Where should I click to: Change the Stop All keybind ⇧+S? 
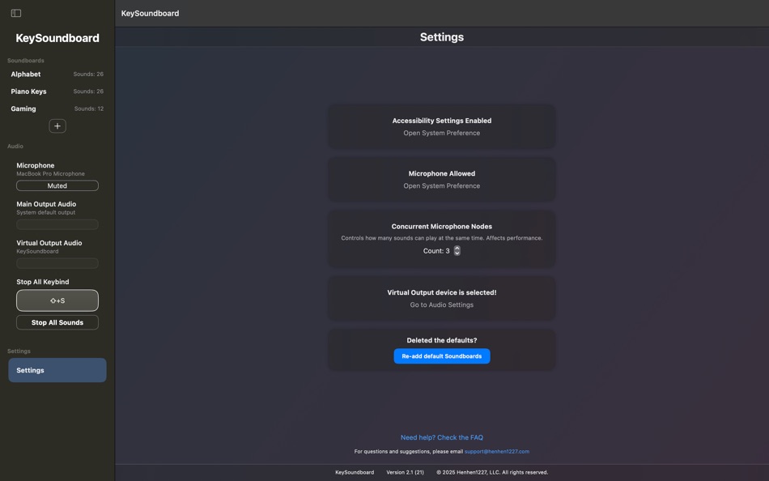coord(57,300)
